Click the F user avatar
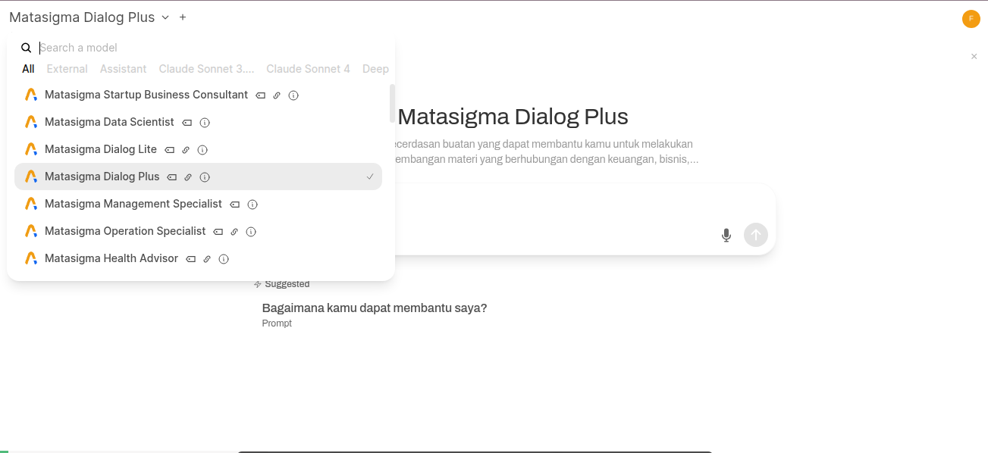Viewport: 988px width, 453px height. tap(971, 19)
